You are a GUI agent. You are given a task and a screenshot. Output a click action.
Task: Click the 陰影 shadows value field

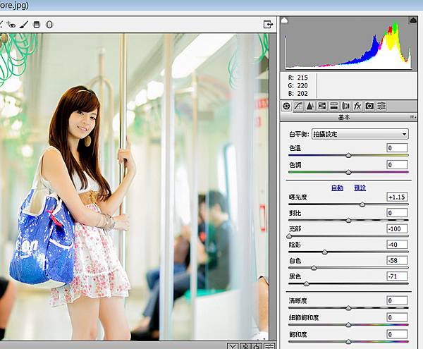397,245
